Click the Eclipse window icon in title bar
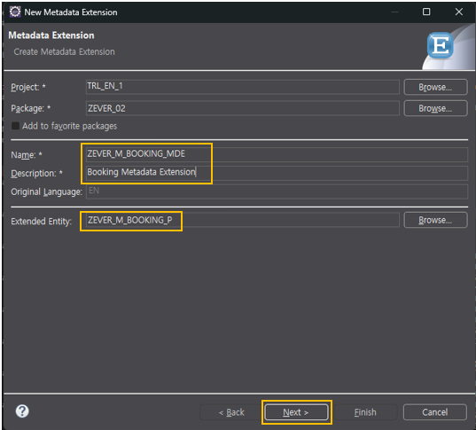The height and width of the screenshot is (430, 476). pyautogui.click(x=15, y=12)
